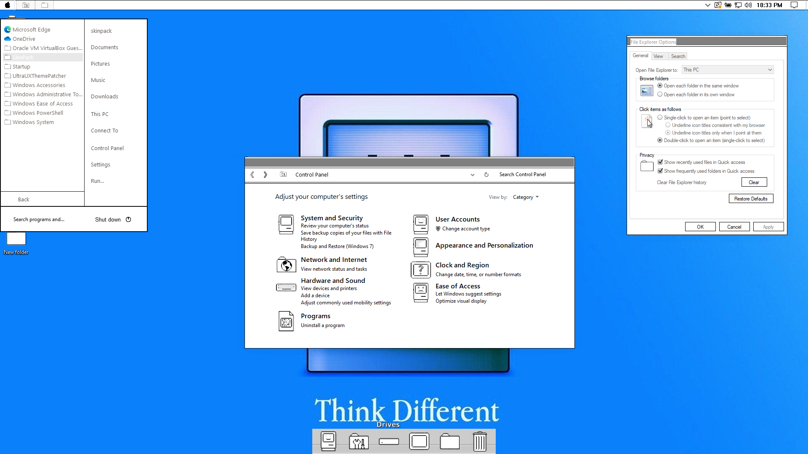Expand the Control Panel address bar dropdown arrow
The image size is (808, 454).
point(473,175)
